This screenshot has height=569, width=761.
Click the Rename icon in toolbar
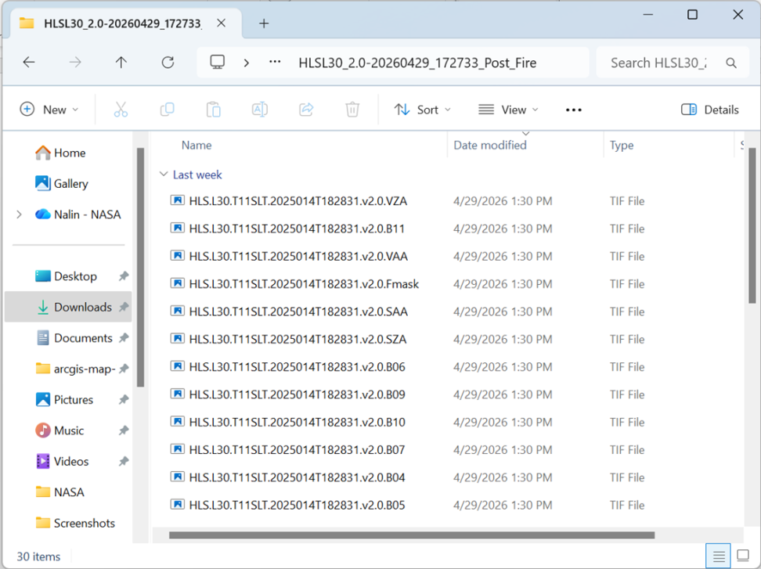tap(260, 110)
